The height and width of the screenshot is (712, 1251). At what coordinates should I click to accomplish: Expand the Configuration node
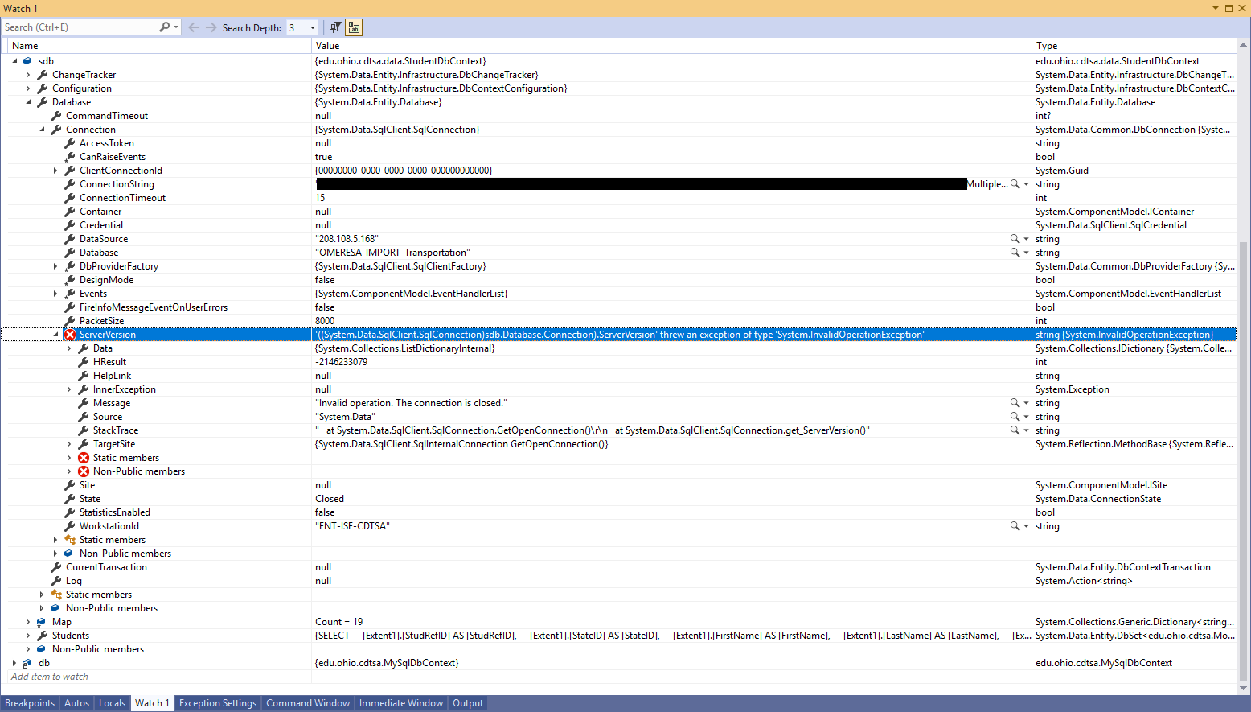point(28,88)
